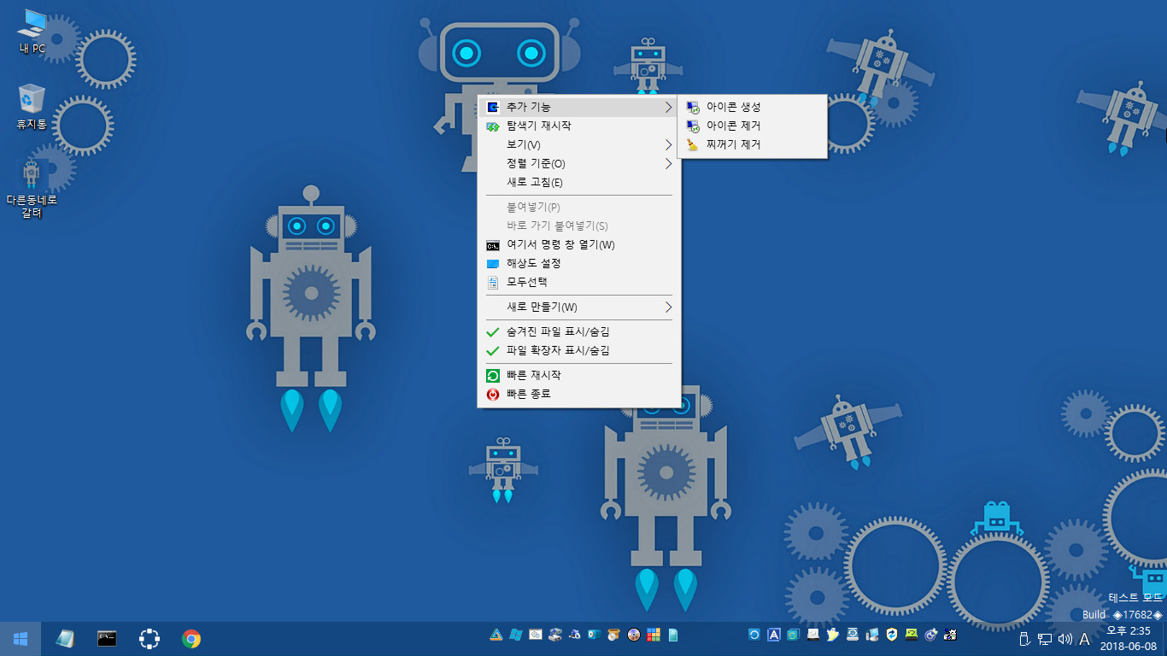Open the volume speaker tray icon

[1064, 639]
